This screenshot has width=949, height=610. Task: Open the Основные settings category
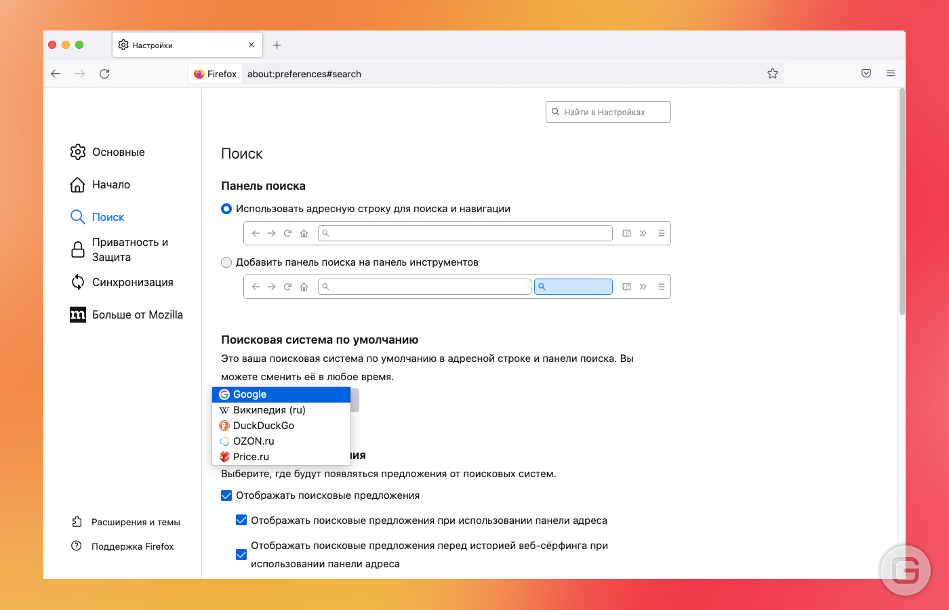(107, 152)
